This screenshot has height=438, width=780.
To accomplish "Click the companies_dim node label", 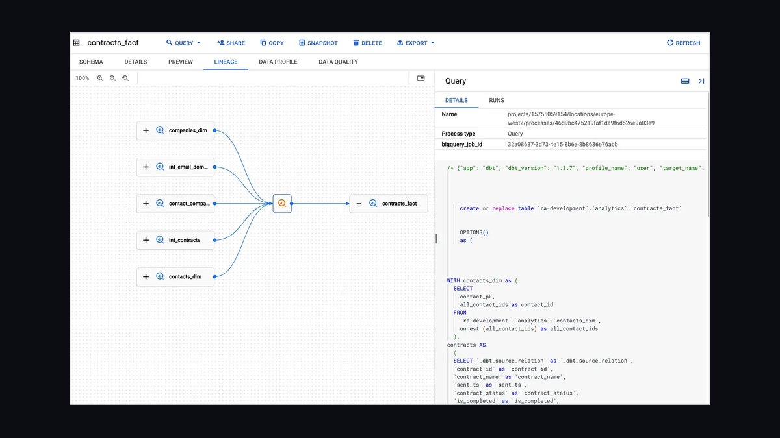I will tap(188, 130).
